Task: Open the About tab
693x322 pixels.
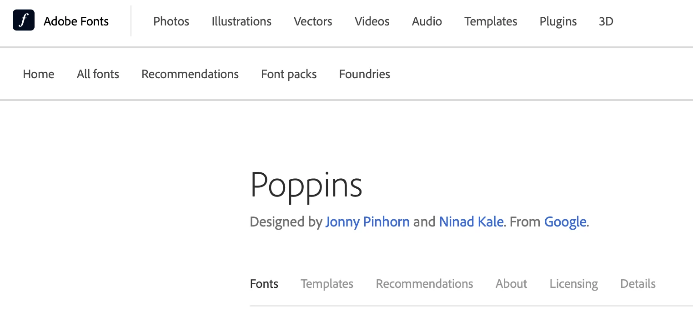Action: (511, 284)
